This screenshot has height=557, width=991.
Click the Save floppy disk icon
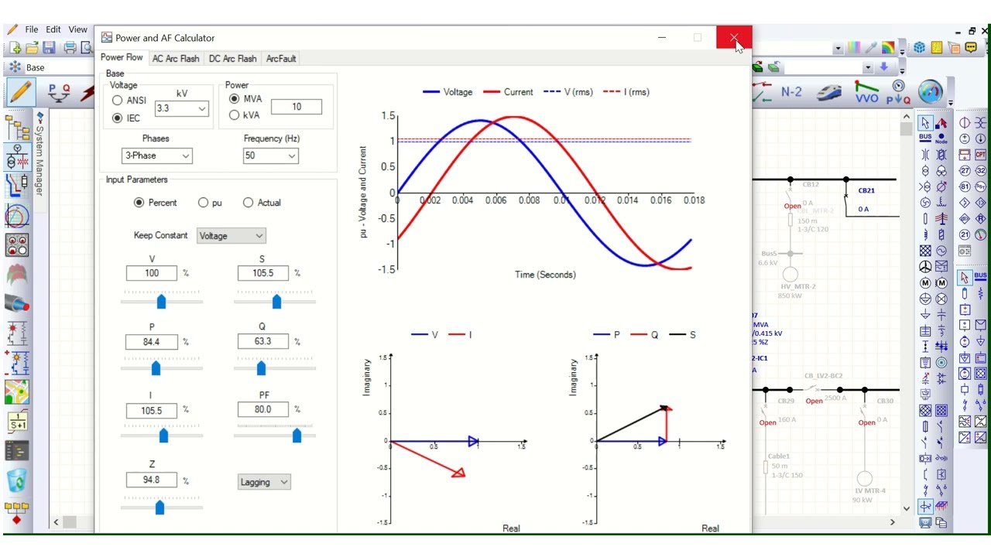pos(50,48)
